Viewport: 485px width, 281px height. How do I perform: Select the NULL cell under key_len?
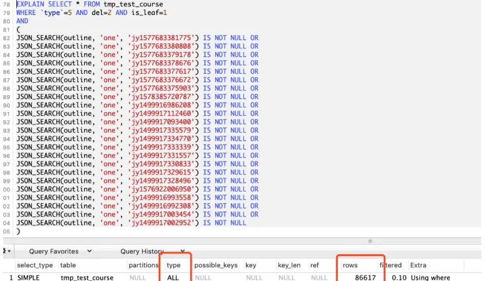tap(287, 278)
